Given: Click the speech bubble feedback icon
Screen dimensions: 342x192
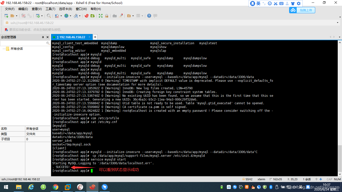Looking at the screenshot, I should pyautogui.click(x=155, y=16).
